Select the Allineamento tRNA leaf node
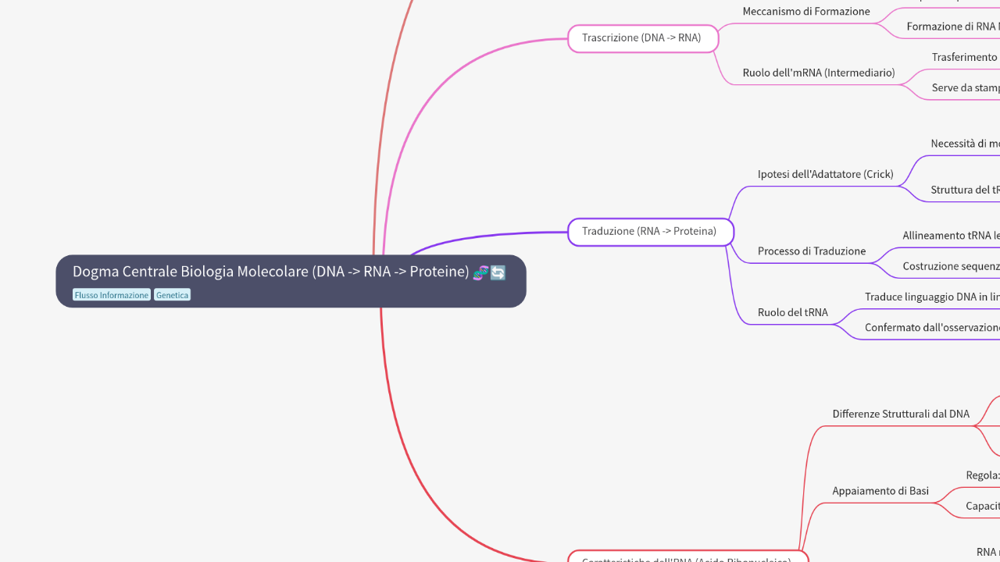Image resolution: width=1000 pixels, height=562 pixels. [x=950, y=236]
